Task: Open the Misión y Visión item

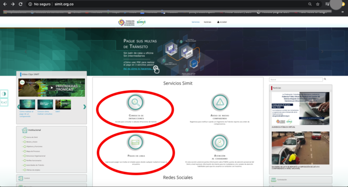Action: (x=32, y=142)
